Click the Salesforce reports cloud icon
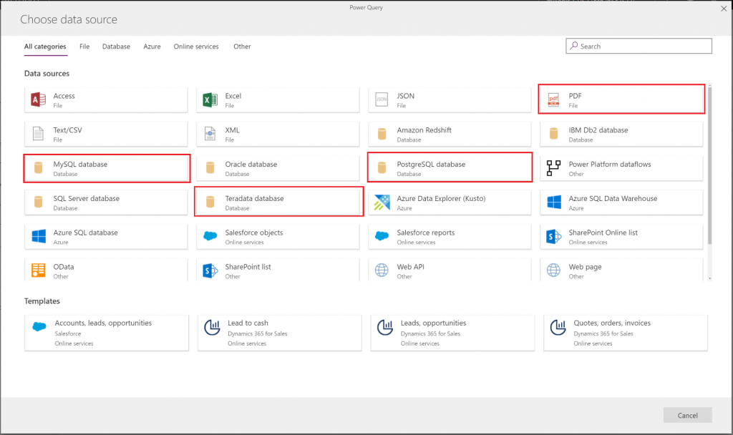Viewport: 733px width, 435px height. [382, 236]
